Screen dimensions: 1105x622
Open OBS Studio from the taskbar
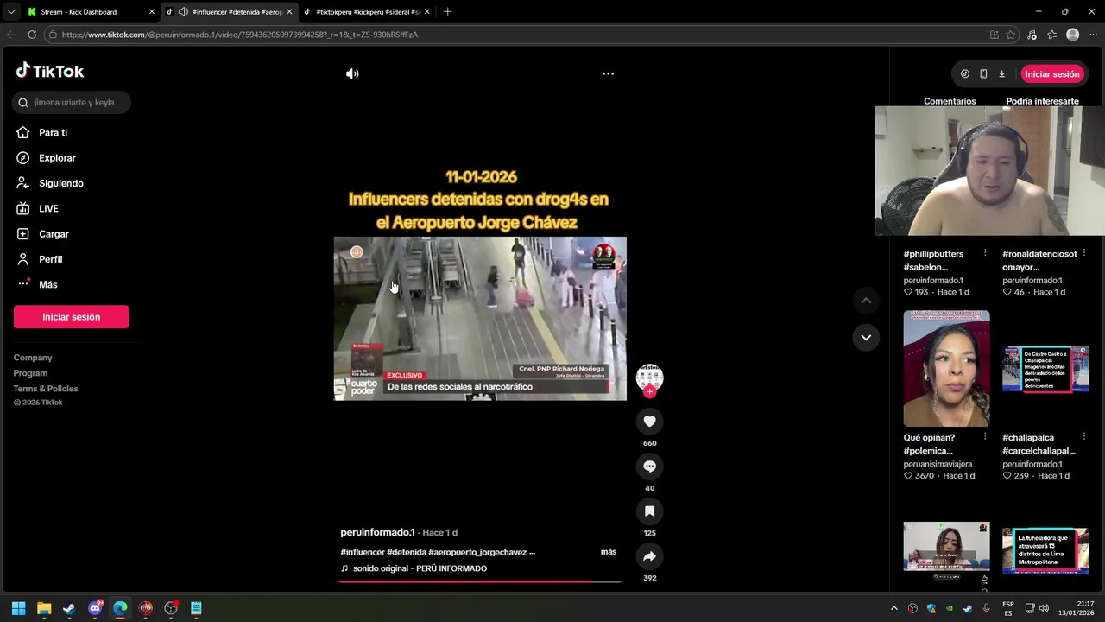tap(171, 608)
